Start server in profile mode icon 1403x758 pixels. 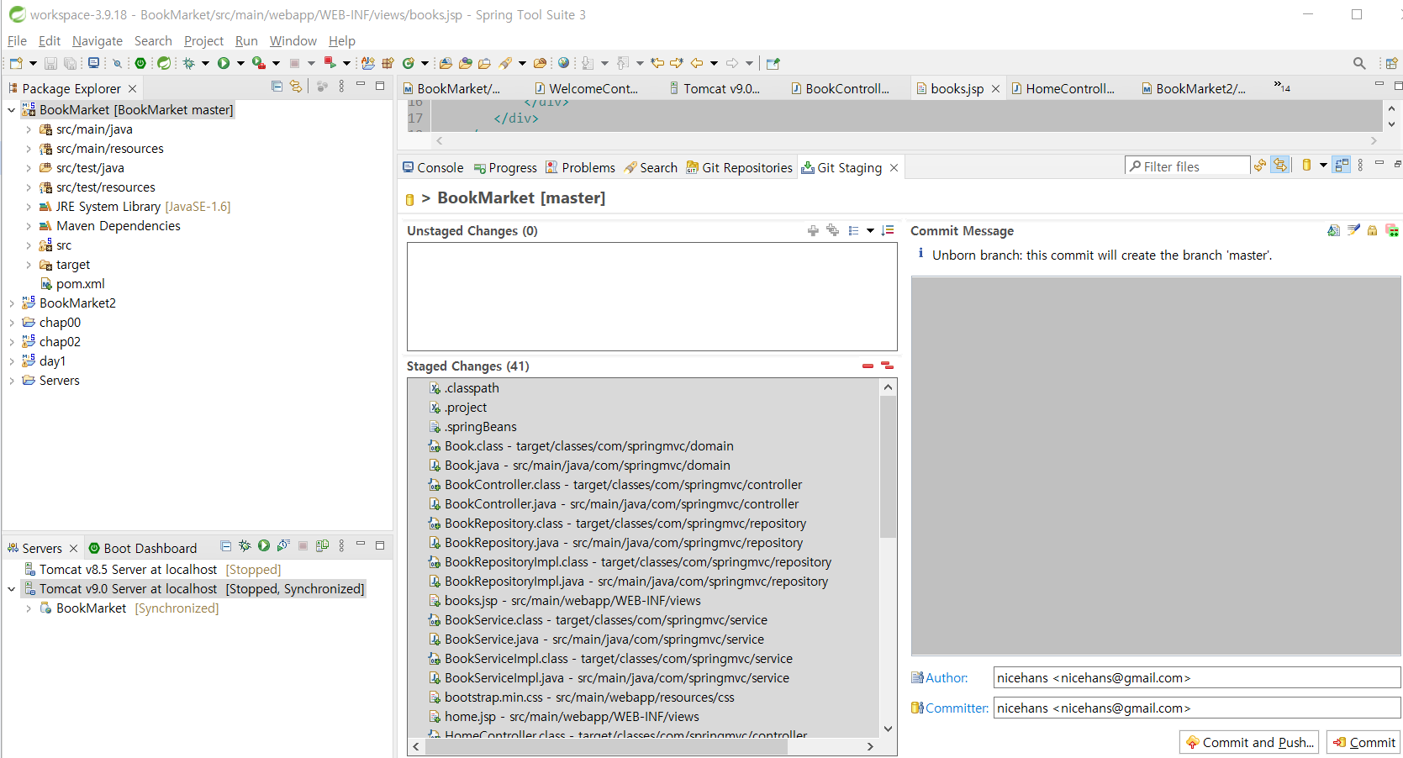[x=283, y=546]
